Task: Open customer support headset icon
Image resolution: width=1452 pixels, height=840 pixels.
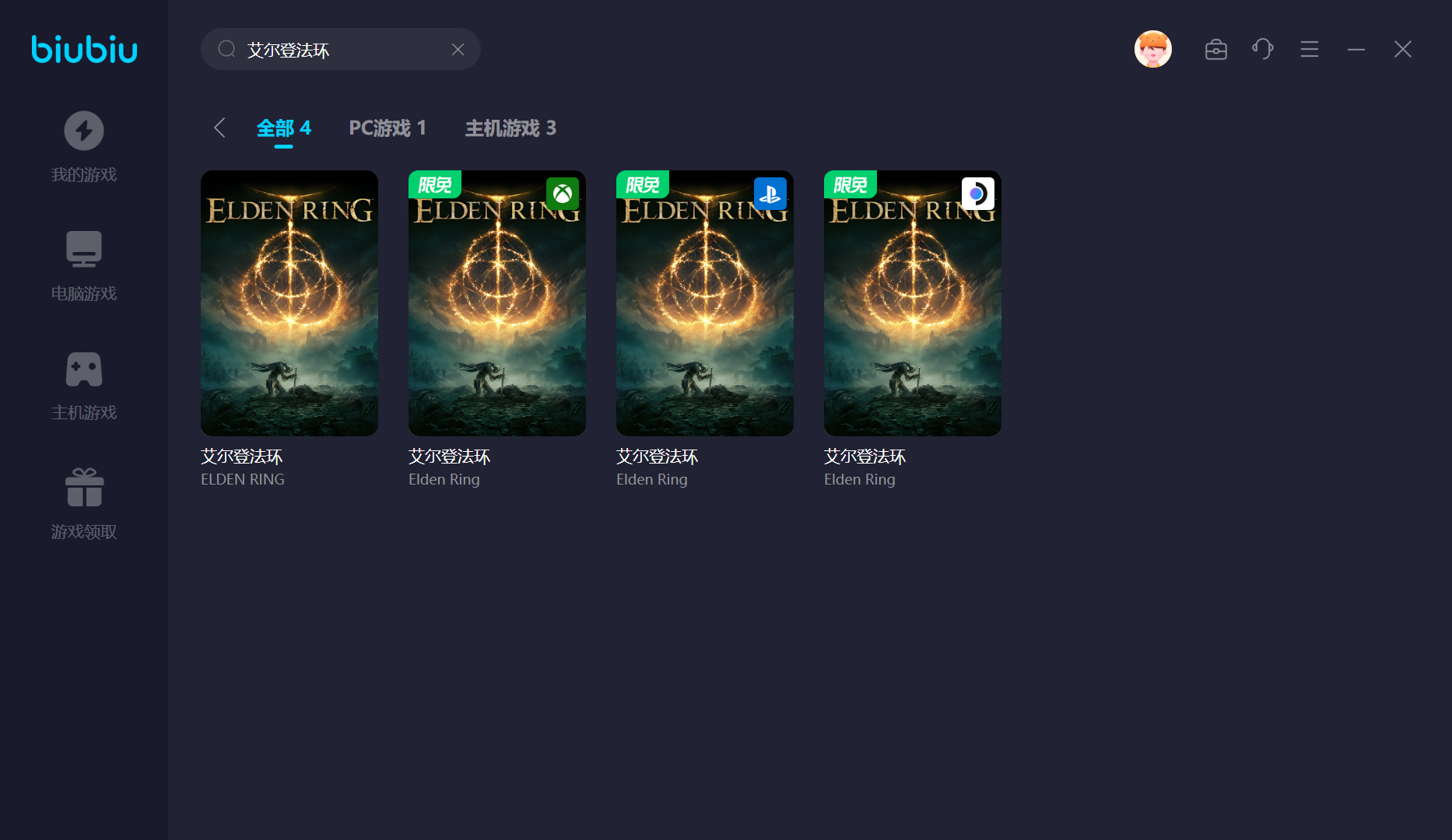Action: tap(1262, 49)
